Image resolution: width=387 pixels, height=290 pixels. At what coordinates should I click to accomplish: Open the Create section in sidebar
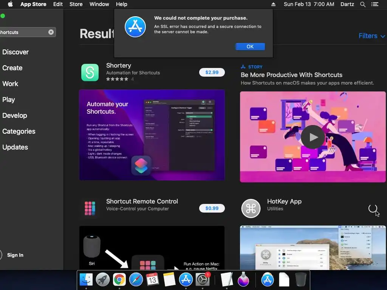12,68
